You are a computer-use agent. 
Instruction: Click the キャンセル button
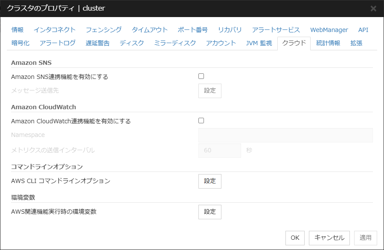(329, 238)
